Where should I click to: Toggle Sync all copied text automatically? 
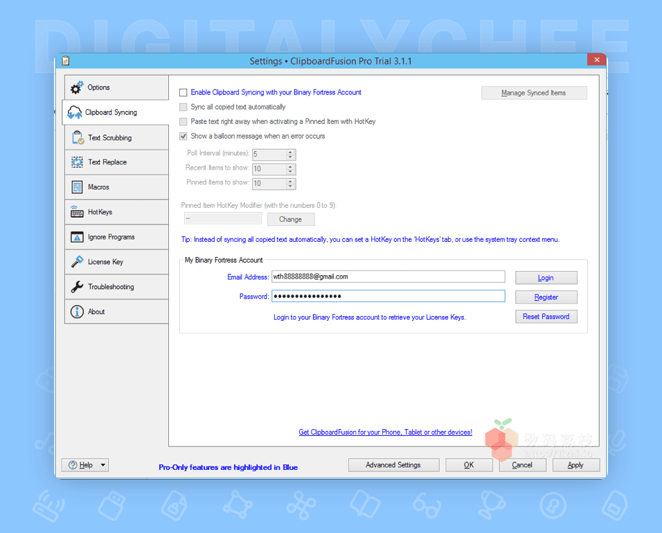[184, 107]
